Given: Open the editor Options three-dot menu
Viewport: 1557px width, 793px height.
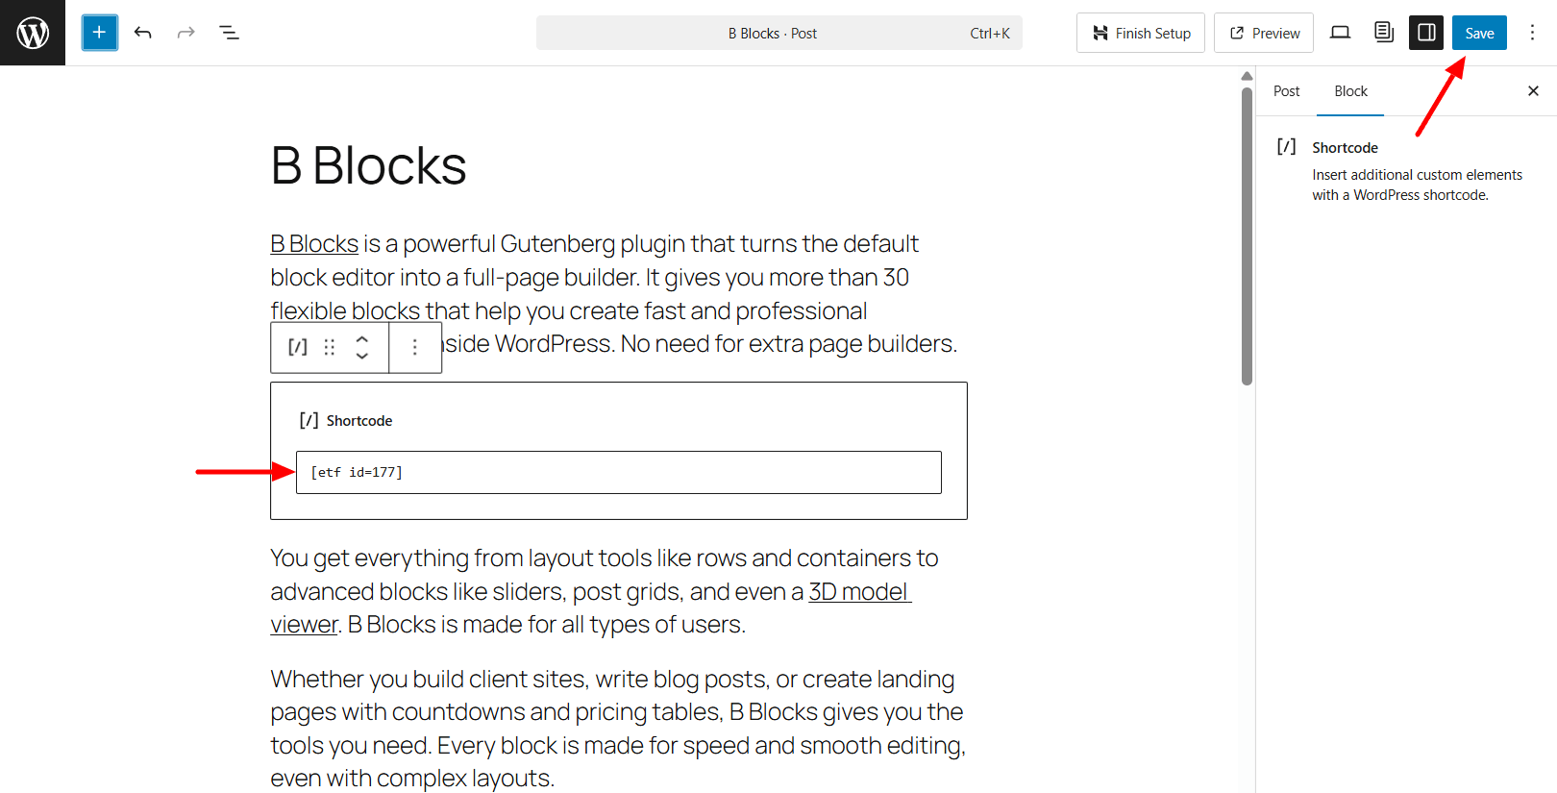Looking at the screenshot, I should click(1533, 32).
